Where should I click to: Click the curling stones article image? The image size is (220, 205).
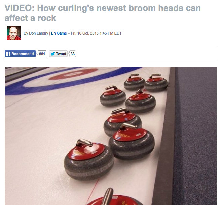coord(111,136)
